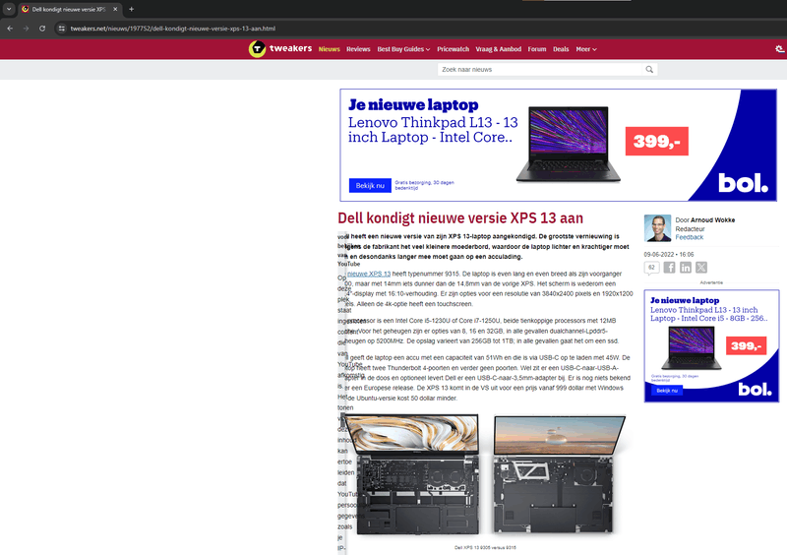This screenshot has width=787, height=555.
Task: Click the Feedback link
Action: [x=690, y=237]
